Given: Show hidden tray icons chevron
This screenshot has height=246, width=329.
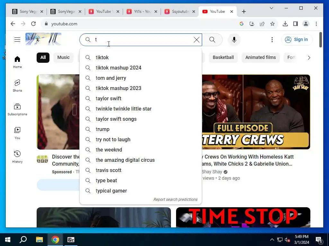Looking at the screenshot, I should 272,240.
